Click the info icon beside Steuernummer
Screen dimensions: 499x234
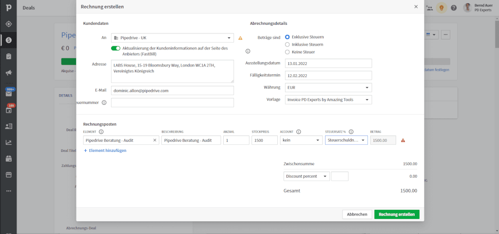point(104,103)
